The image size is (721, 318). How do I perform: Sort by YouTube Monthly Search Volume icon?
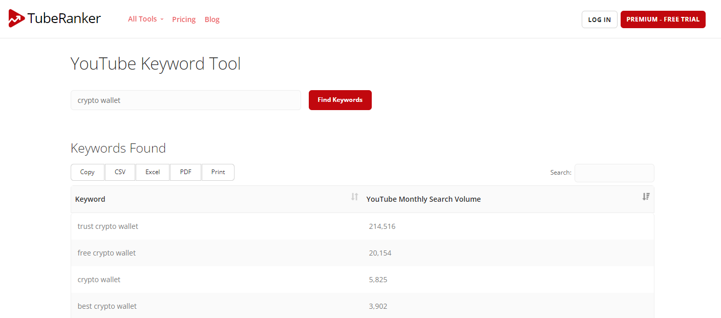pos(646,197)
